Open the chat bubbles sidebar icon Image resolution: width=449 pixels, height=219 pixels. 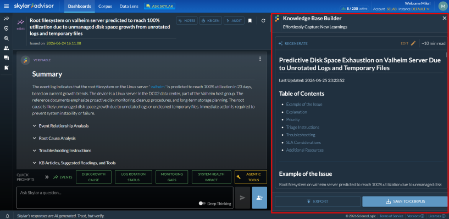(6, 58)
